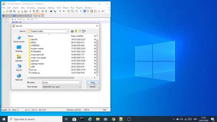Click the Print toolbar icon

25,11
